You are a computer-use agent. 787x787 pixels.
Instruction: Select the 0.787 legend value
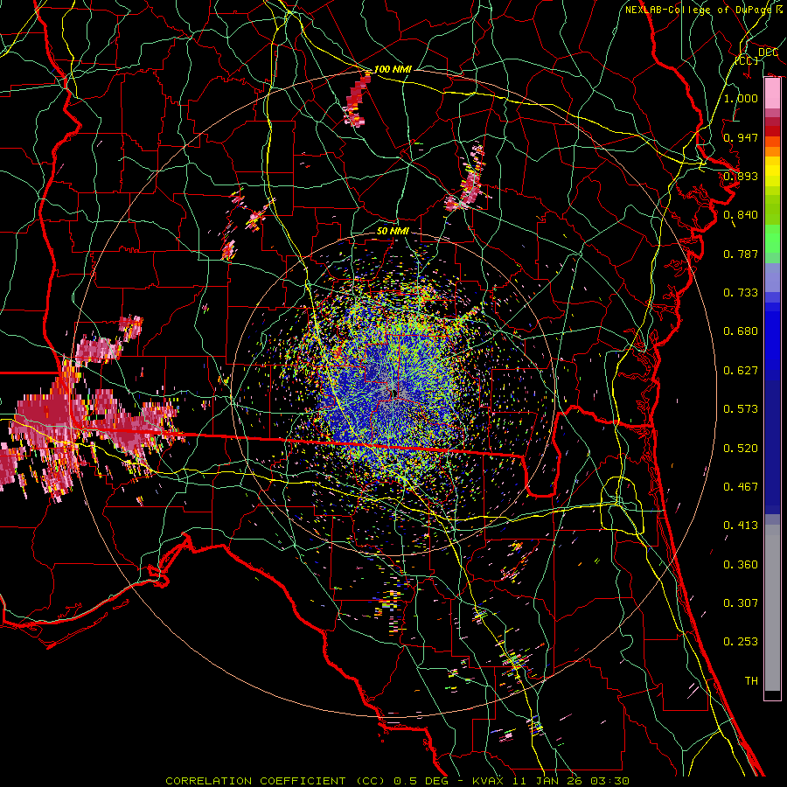pyautogui.click(x=741, y=254)
